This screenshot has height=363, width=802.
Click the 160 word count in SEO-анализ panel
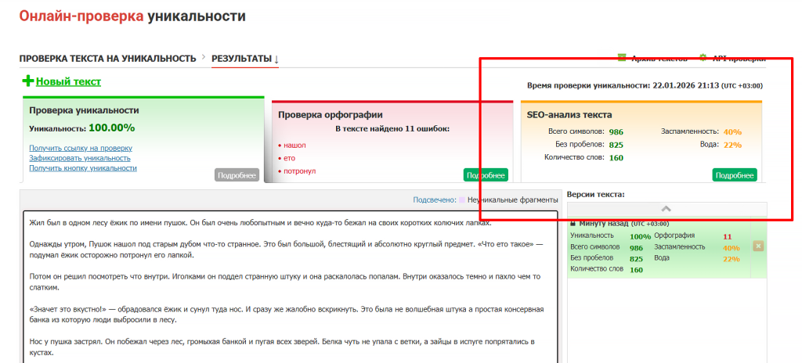click(x=616, y=158)
